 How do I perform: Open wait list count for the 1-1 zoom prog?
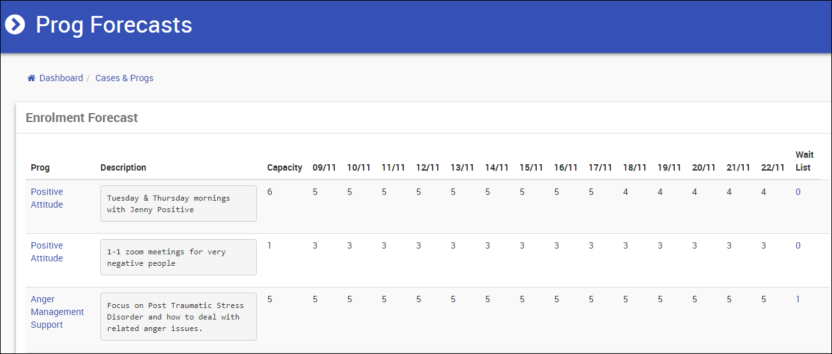coord(797,245)
